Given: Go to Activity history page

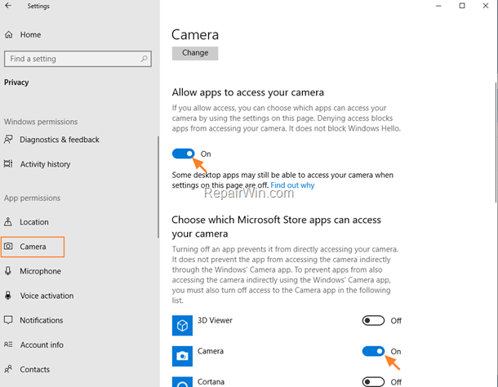Looking at the screenshot, I should 45,164.
